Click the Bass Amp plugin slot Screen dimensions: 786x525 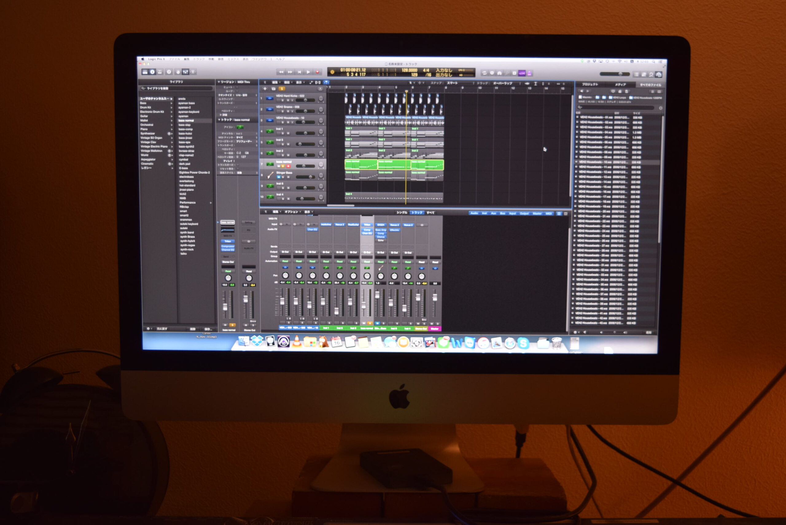click(381, 230)
